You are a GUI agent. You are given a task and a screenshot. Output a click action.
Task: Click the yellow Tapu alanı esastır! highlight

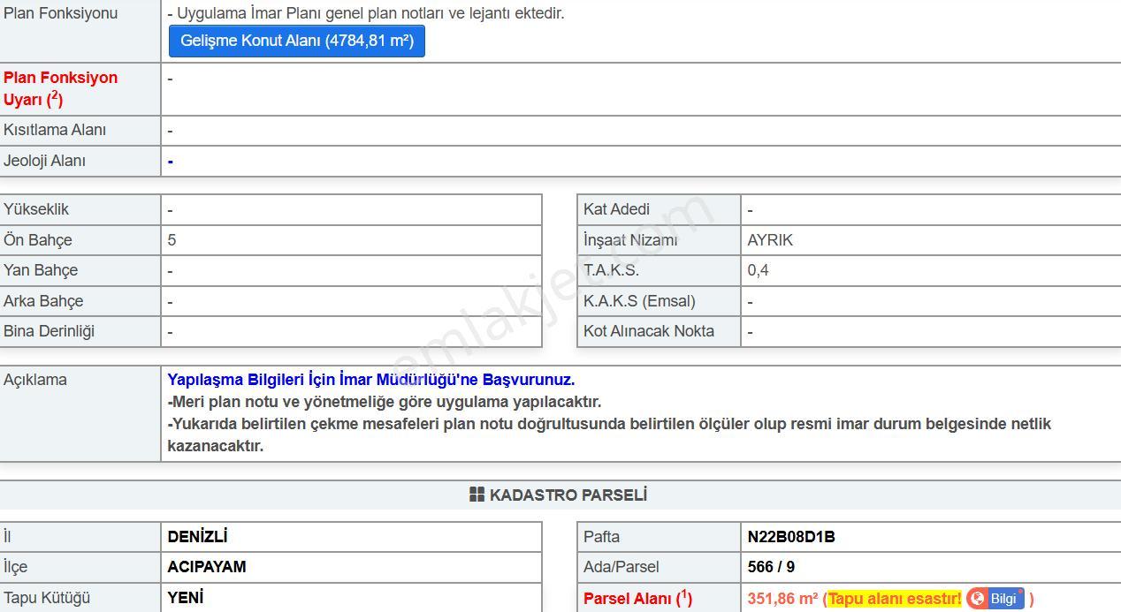pyautogui.click(x=895, y=599)
